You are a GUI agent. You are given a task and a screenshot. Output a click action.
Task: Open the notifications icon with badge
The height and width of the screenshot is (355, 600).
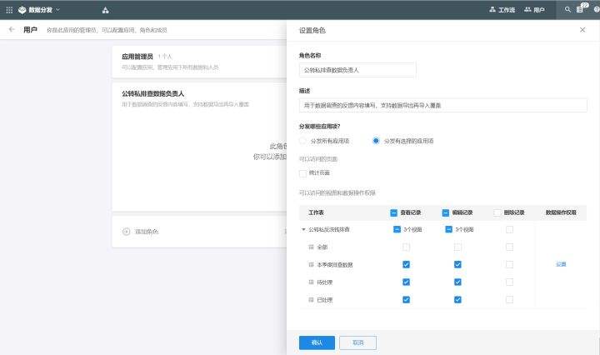[581, 9]
